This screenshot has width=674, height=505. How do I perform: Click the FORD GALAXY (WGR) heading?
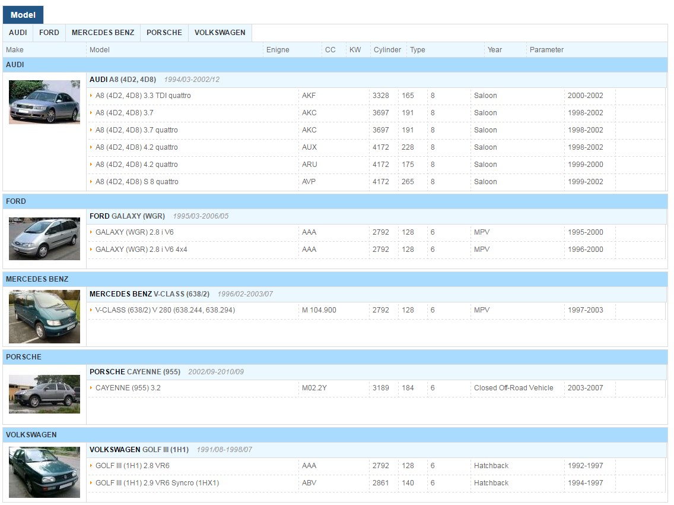127,216
